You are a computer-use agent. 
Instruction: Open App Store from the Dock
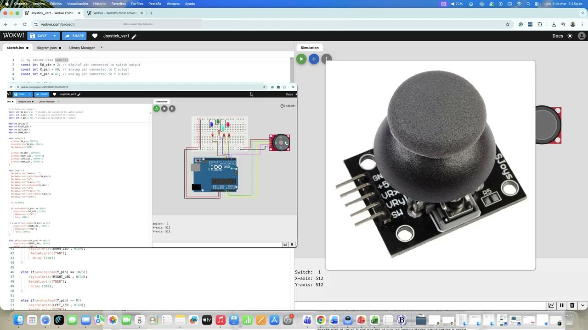tap(275, 320)
